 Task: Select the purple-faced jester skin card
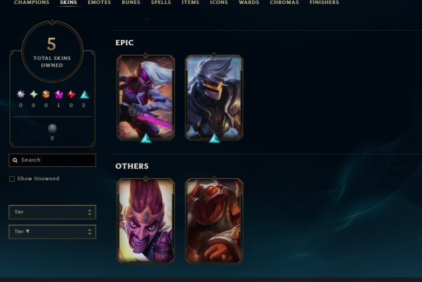click(146, 221)
